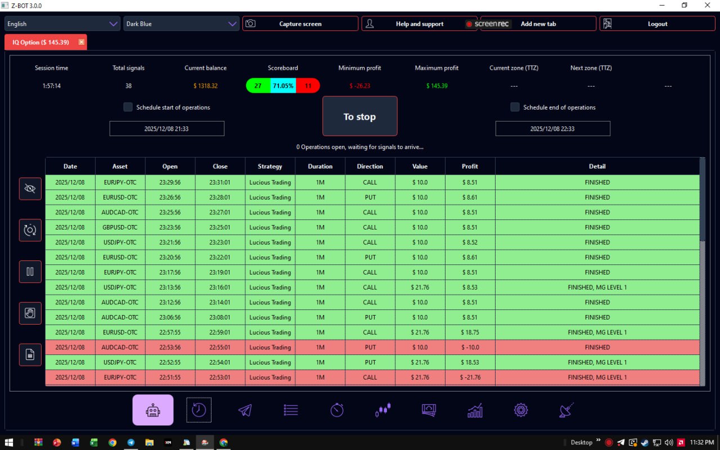This screenshot has width=720, height=450.
Task: Open the Dark Blue theme dropdown
Action: point(181,24)
